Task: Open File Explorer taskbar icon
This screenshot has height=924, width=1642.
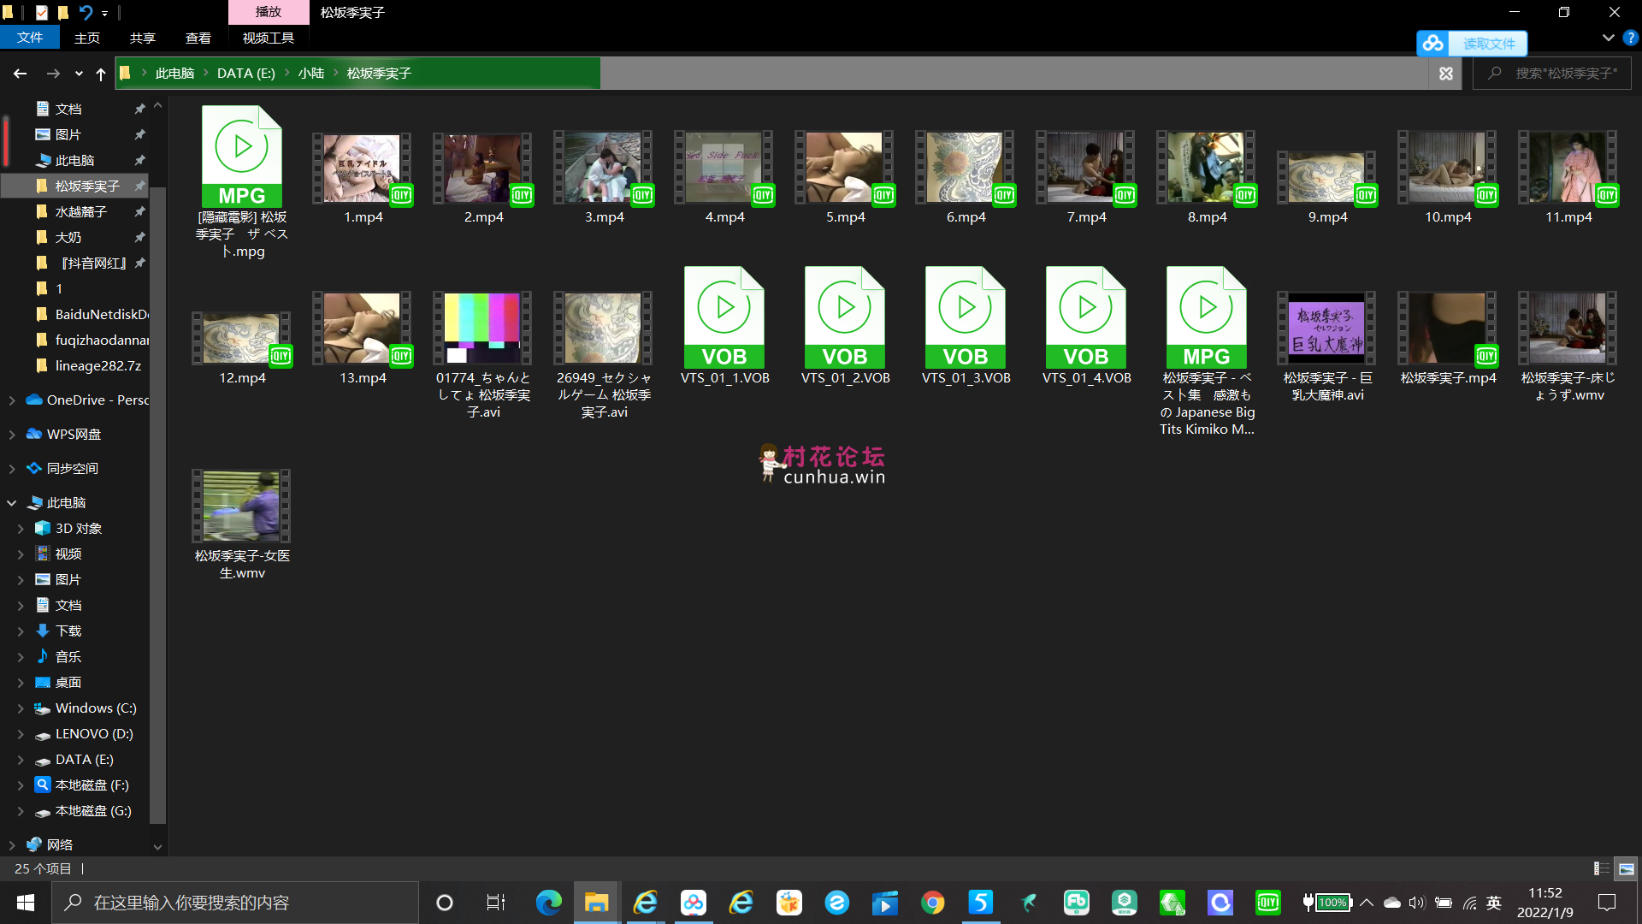Action: (596, 903)
